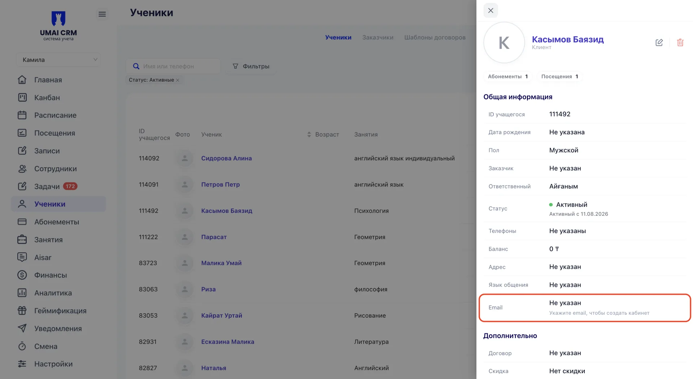The height and width of the screenshot is (379, 693).
Task: Click the red trash delete icon
Action: click(x=680, y=43)
